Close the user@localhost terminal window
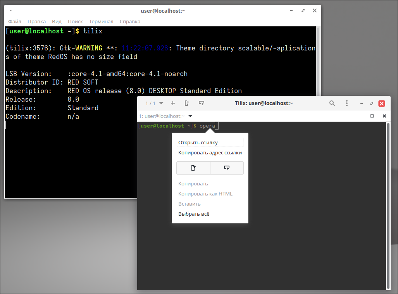Image resolution: width=398 pixels, height=294 pixels. [x=315, y=11]
